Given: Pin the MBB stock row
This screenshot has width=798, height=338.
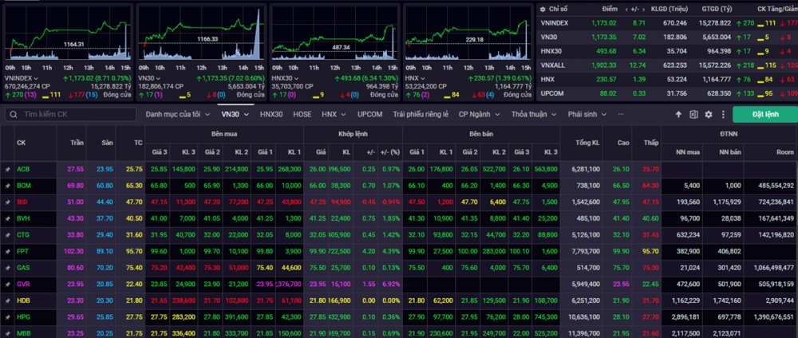Looking at the screenshot, I should [7, 333].
